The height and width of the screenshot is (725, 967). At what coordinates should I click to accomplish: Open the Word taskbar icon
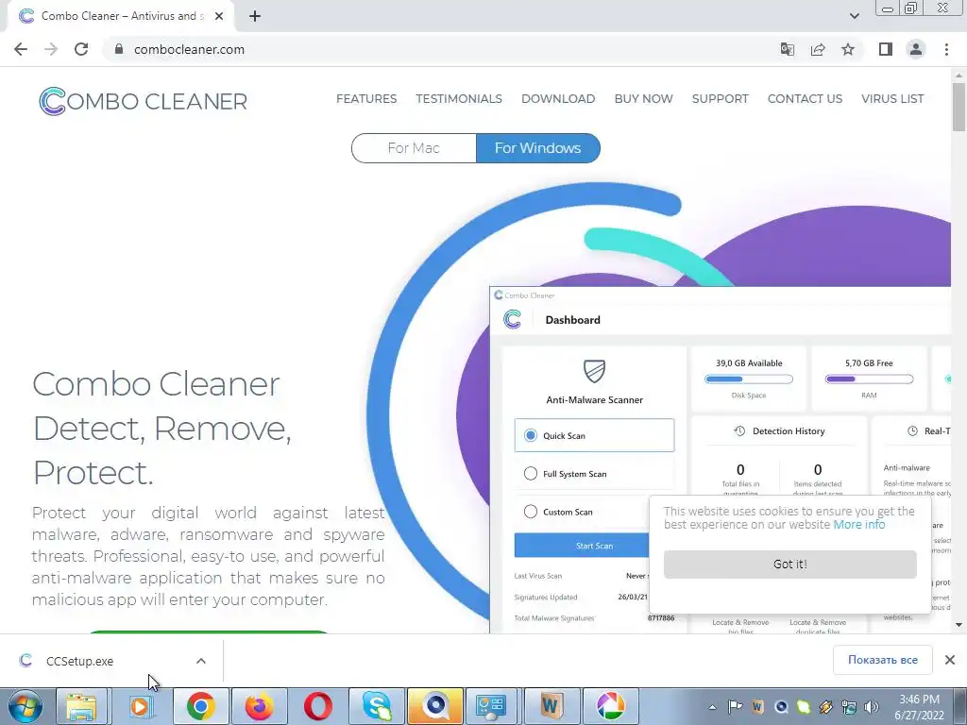pos(551,706)
